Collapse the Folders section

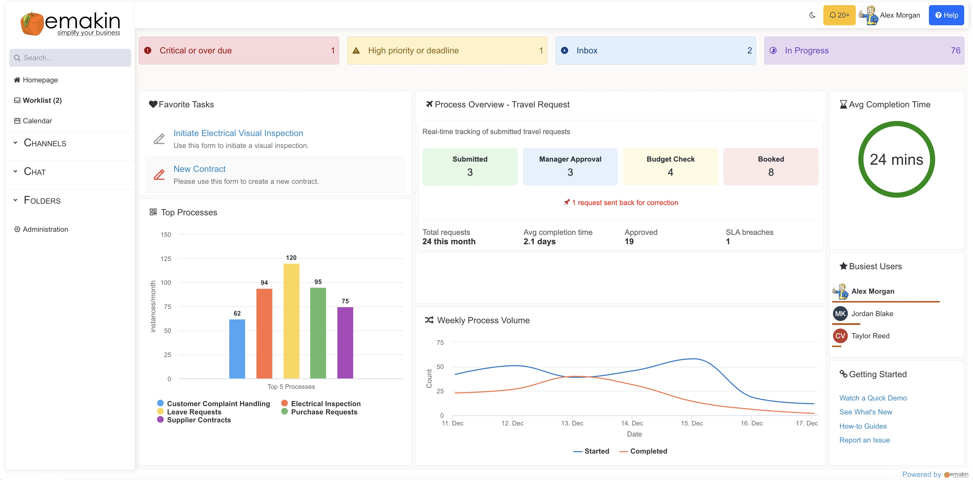(15, 200)
